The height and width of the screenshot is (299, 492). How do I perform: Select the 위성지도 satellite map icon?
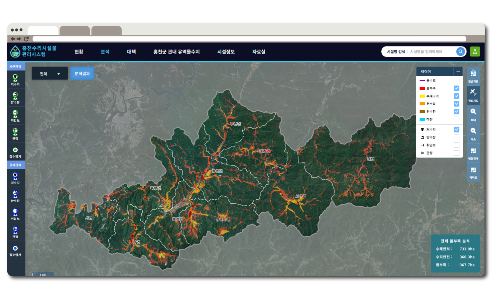coord(473,94)
